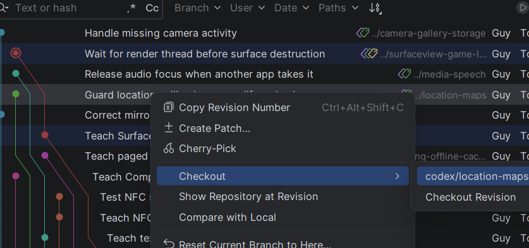The width and height of the screenshot is (529, 248).
Task: Click ../media-speech branch label
Action: [x=449, y=74]
